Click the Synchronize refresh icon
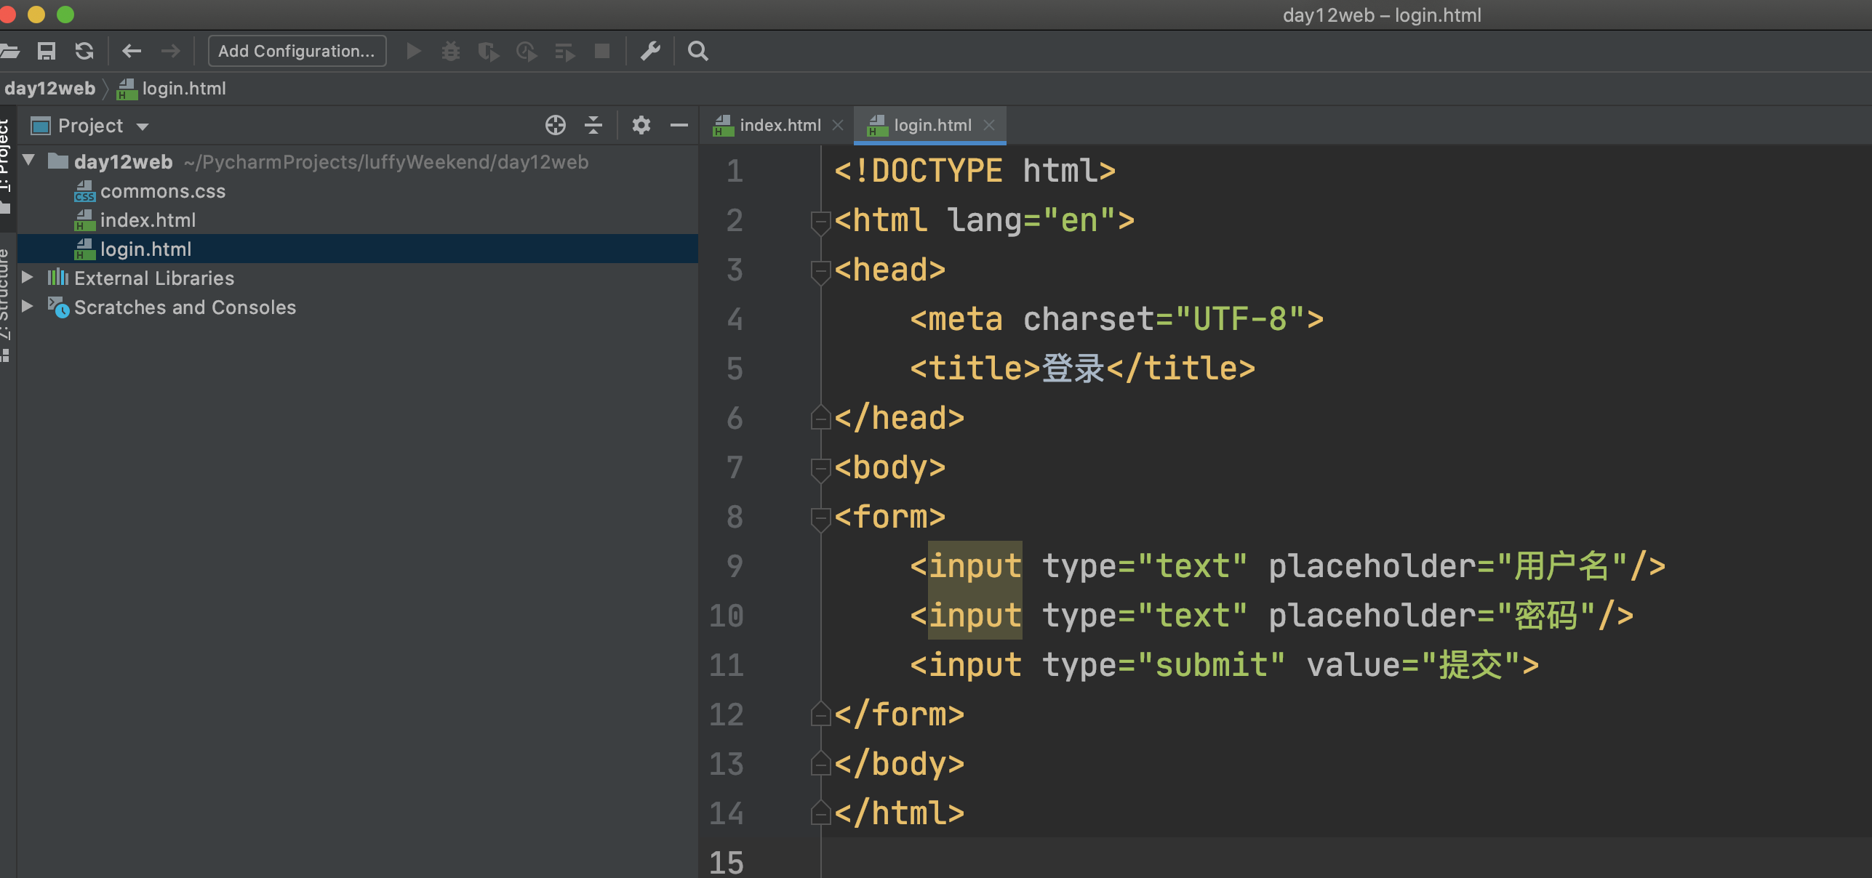 pyautogui.click(x=84, y=51)
